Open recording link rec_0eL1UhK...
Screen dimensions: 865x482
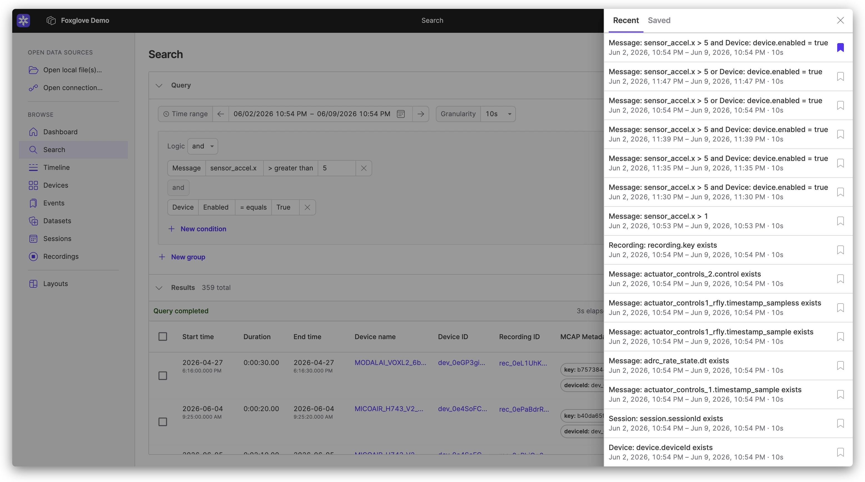[x=523, y=363]
